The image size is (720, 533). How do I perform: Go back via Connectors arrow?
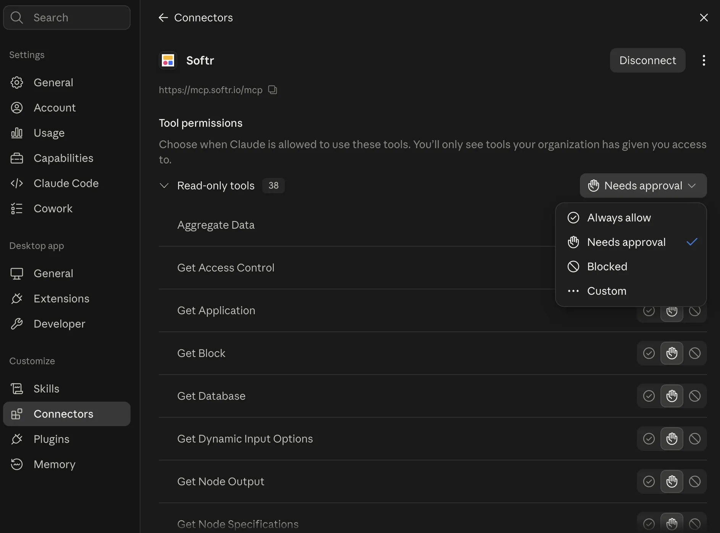pos(163,18)
